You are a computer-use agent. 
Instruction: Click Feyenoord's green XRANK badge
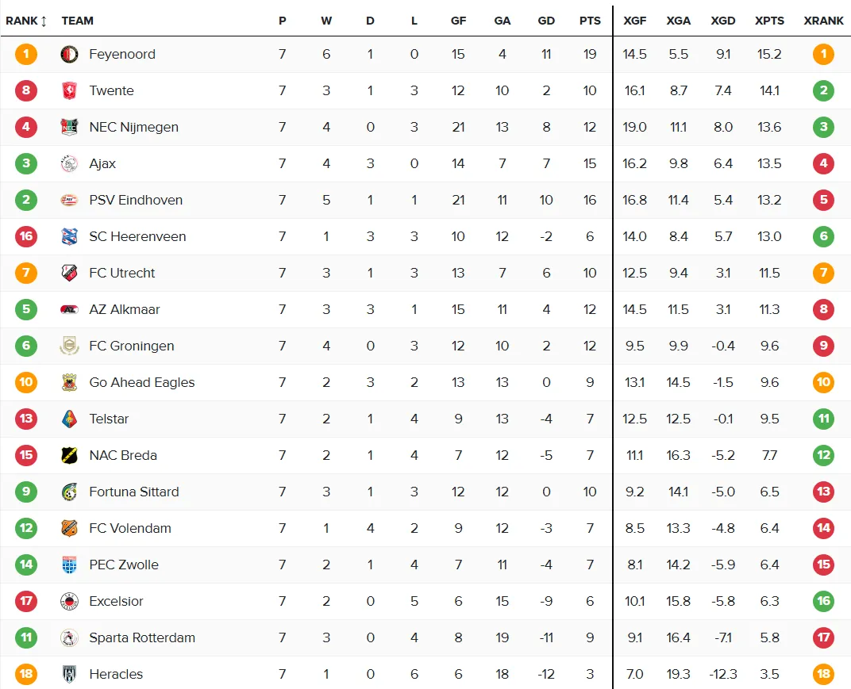pos(823,54)
